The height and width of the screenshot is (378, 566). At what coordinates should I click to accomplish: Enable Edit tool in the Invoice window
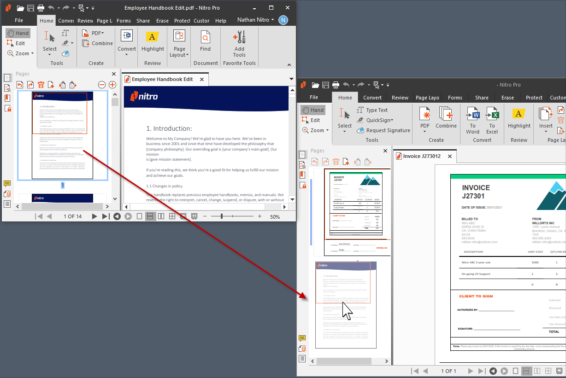[x=311, y=120]
